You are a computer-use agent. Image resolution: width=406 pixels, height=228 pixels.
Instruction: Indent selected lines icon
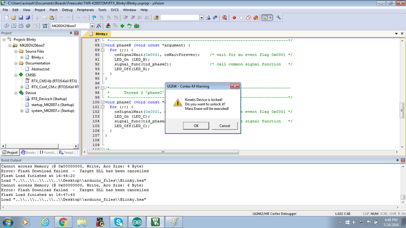click(x=126, y=17)
